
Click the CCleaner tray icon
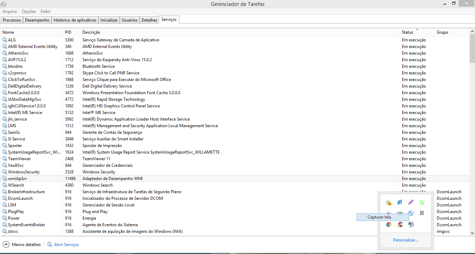coord(400,224)
